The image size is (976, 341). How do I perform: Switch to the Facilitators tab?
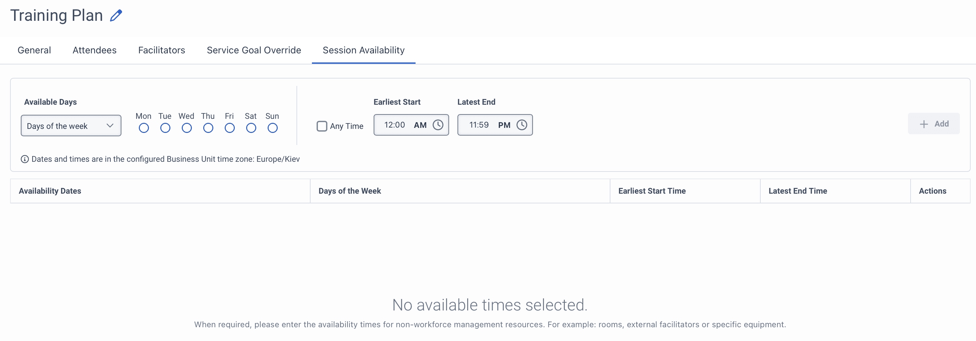coord(161,50)
